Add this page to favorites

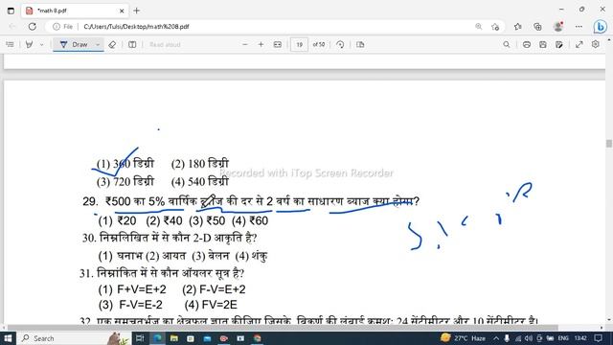tap(495, 27)
